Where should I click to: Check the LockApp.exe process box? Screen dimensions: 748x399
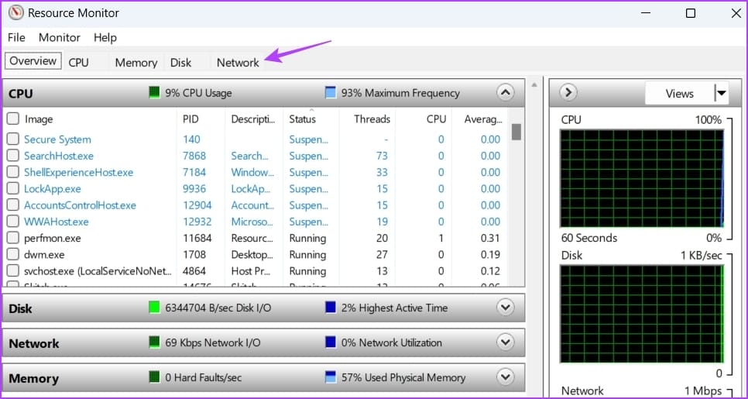(x=13, y=188)
